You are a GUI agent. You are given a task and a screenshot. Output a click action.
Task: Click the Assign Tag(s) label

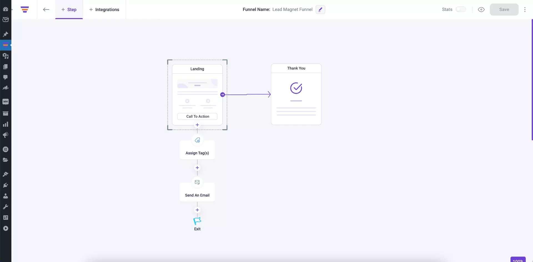click(x=197, y=153)
